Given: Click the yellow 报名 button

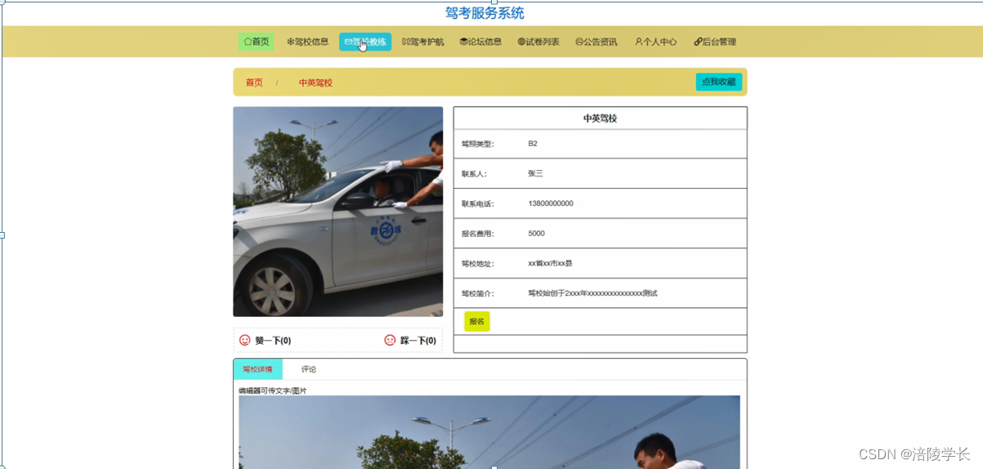Looking at the screenshot, I should (476, 321).
